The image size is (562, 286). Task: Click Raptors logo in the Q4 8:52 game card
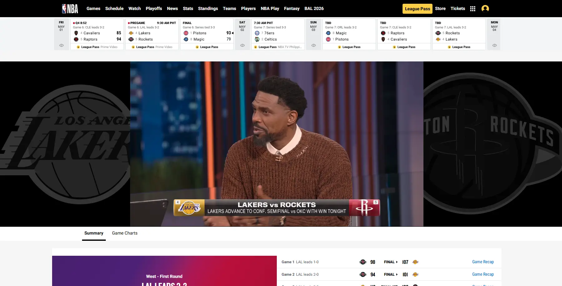76,39
